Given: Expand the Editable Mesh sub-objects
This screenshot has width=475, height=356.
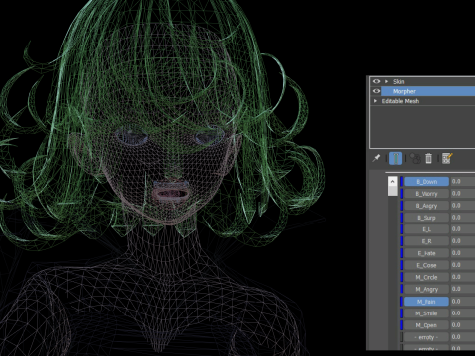Looking at the screenshot, I should point(375,101).
